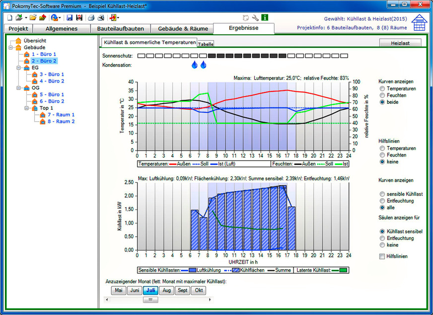Collapse the 'Top 1' tree node

pyautogui.click(x=27, y=108)
